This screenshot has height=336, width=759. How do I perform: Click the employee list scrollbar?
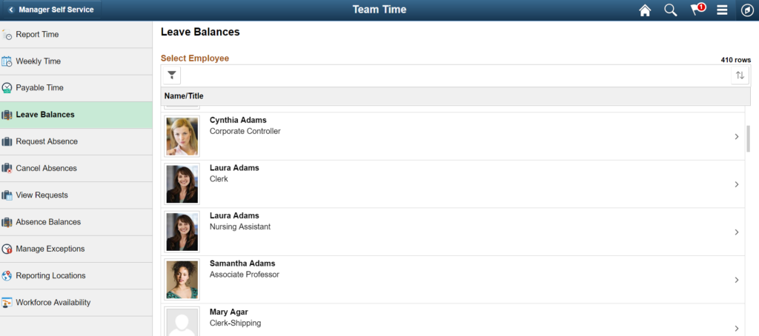point(749,138)
